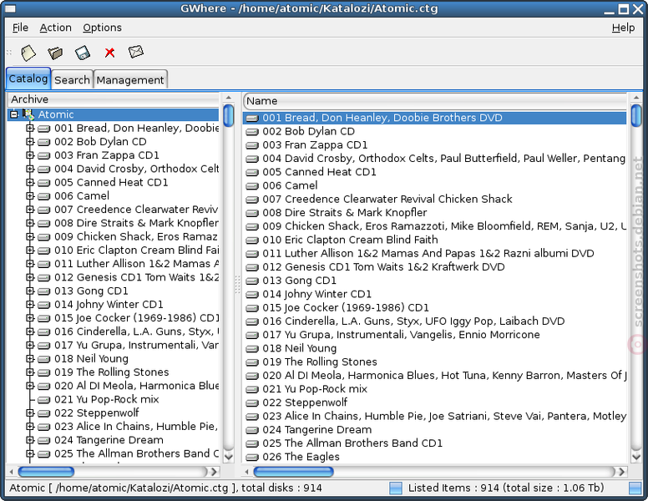Click disk icon beside 024 Tangerine Dream in tree

(x=43, y=441)
